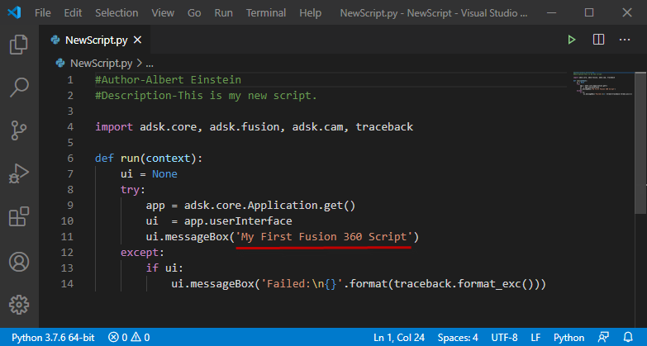Open the Explorer view in activity bar

coord(19,44)
